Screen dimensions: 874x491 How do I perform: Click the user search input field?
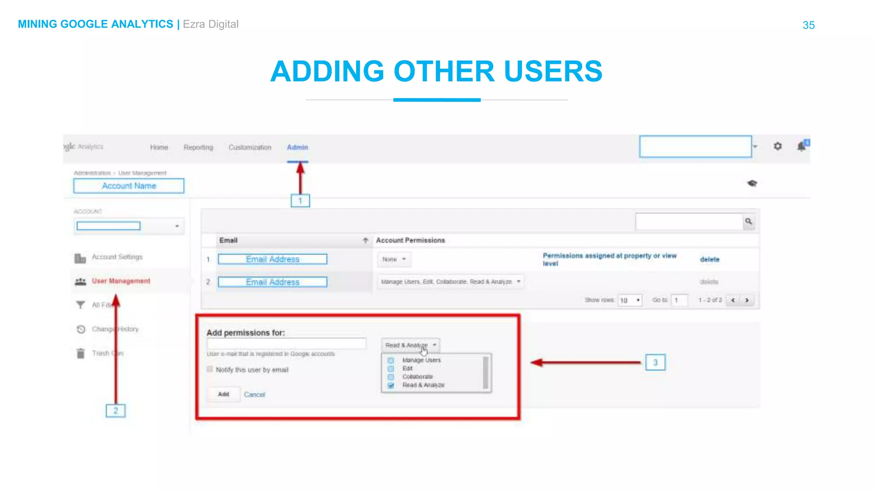689,222
